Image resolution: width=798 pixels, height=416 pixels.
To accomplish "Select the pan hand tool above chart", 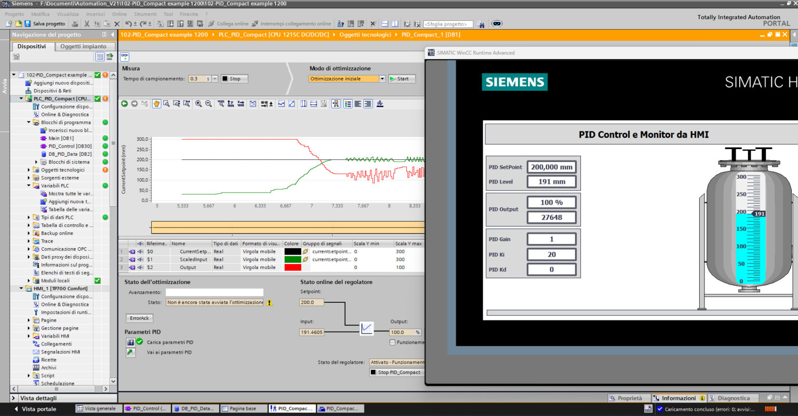I will pyautogui.click(x=156, y=104).
